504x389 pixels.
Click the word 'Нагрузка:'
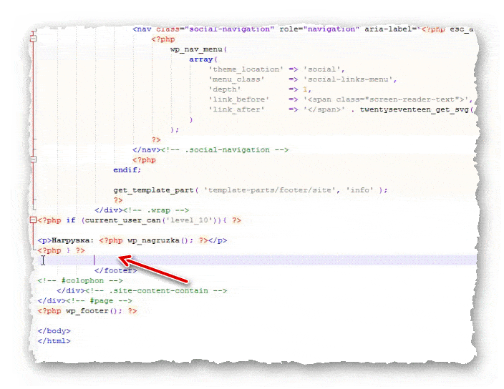point(73,240)
